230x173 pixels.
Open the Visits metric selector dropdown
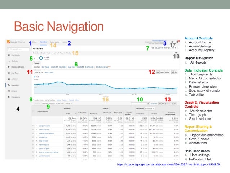(37, 72)
